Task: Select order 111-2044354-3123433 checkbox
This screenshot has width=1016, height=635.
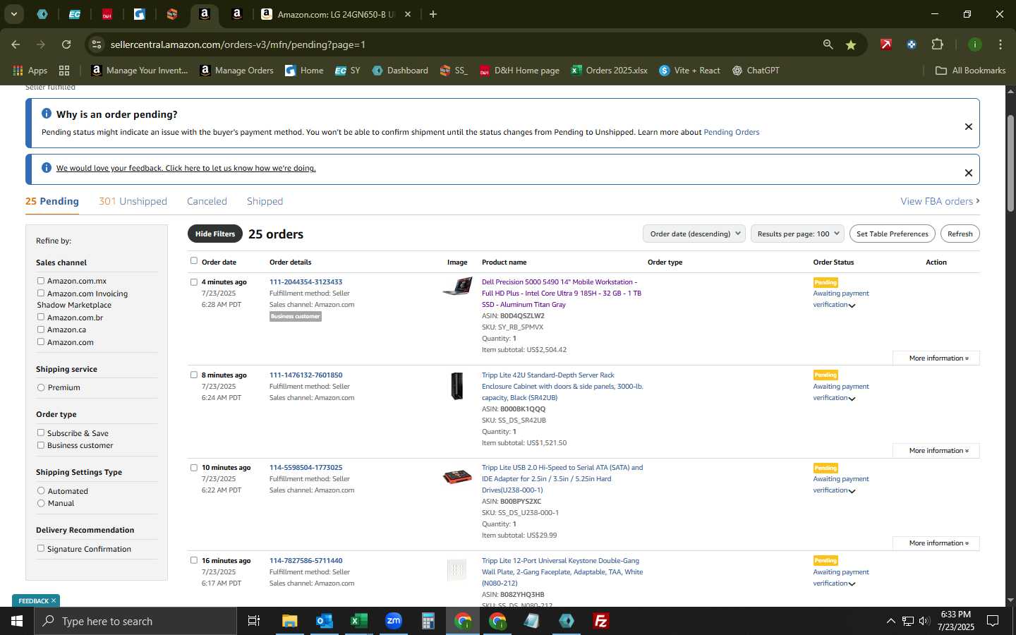Action: coord(194,282)
